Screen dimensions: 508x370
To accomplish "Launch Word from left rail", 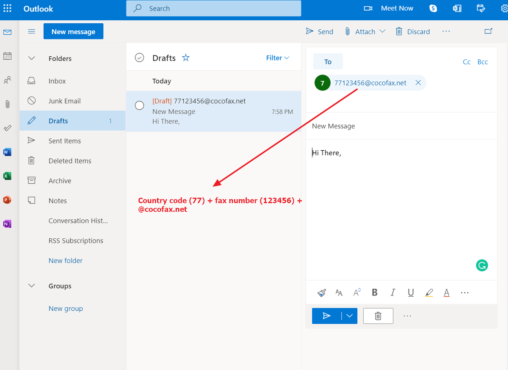I will pyautogui.click(x=7, y=152).
